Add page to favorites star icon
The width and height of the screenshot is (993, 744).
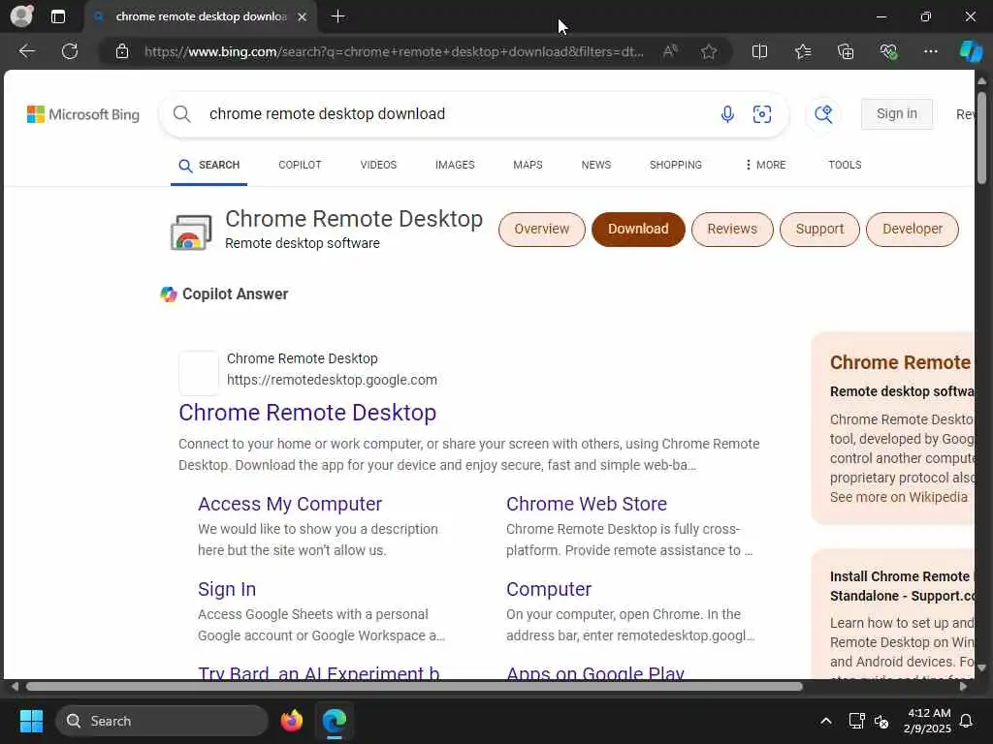(709, 51)
